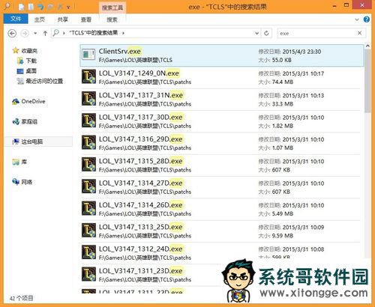Refresh the search results

tap(266, 33)
